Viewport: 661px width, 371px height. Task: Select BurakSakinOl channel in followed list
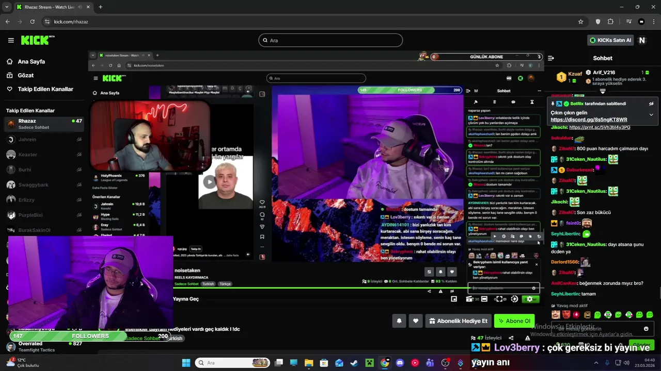coord(44,230)
